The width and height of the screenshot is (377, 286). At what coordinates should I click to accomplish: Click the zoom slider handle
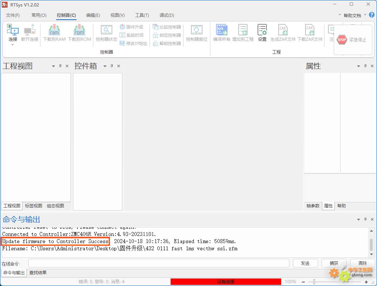[x=314, y=282]
